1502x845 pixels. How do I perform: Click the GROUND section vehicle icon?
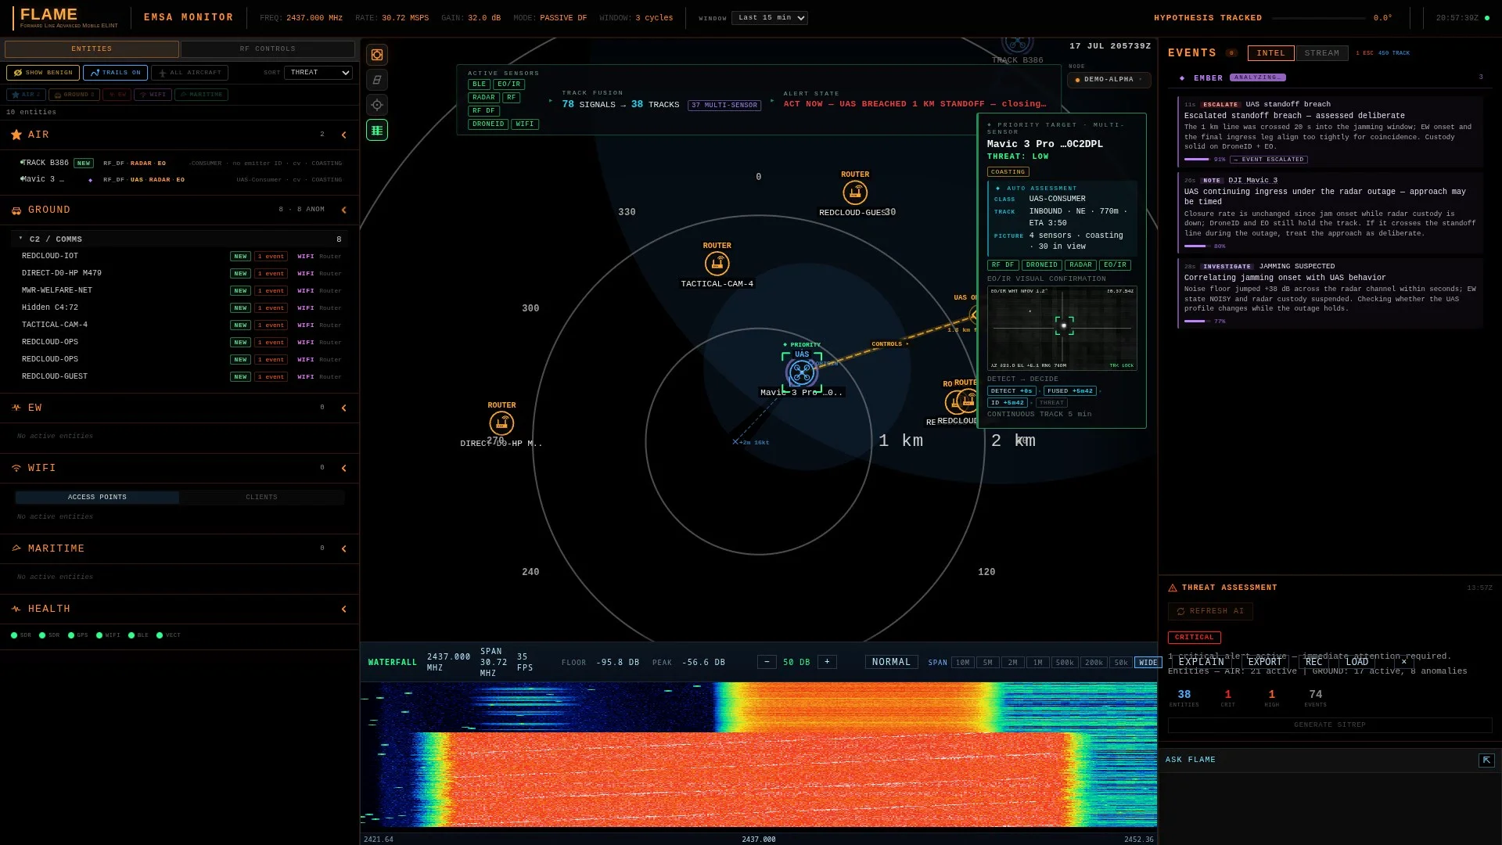tap(16, 210)
